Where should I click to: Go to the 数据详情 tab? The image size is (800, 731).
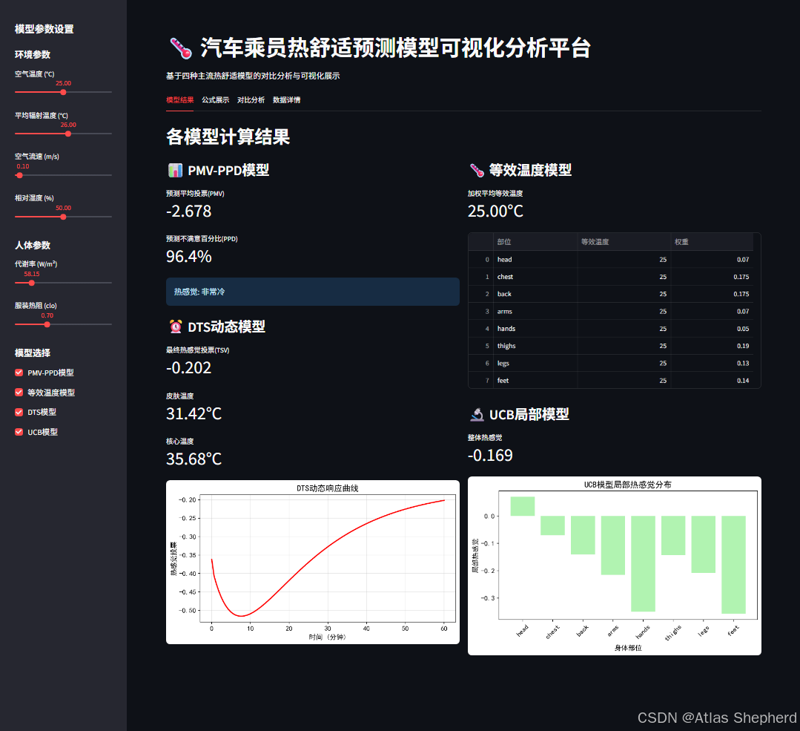[286, 100]
